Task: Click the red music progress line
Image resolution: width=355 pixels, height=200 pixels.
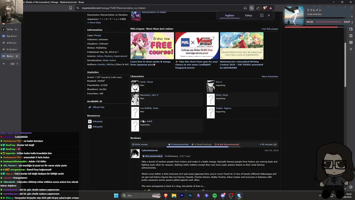Action: coord(311,27)
